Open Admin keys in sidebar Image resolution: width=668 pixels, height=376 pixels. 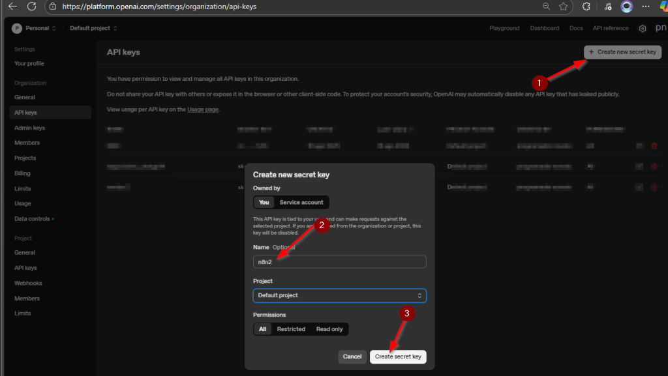point(29,128)
